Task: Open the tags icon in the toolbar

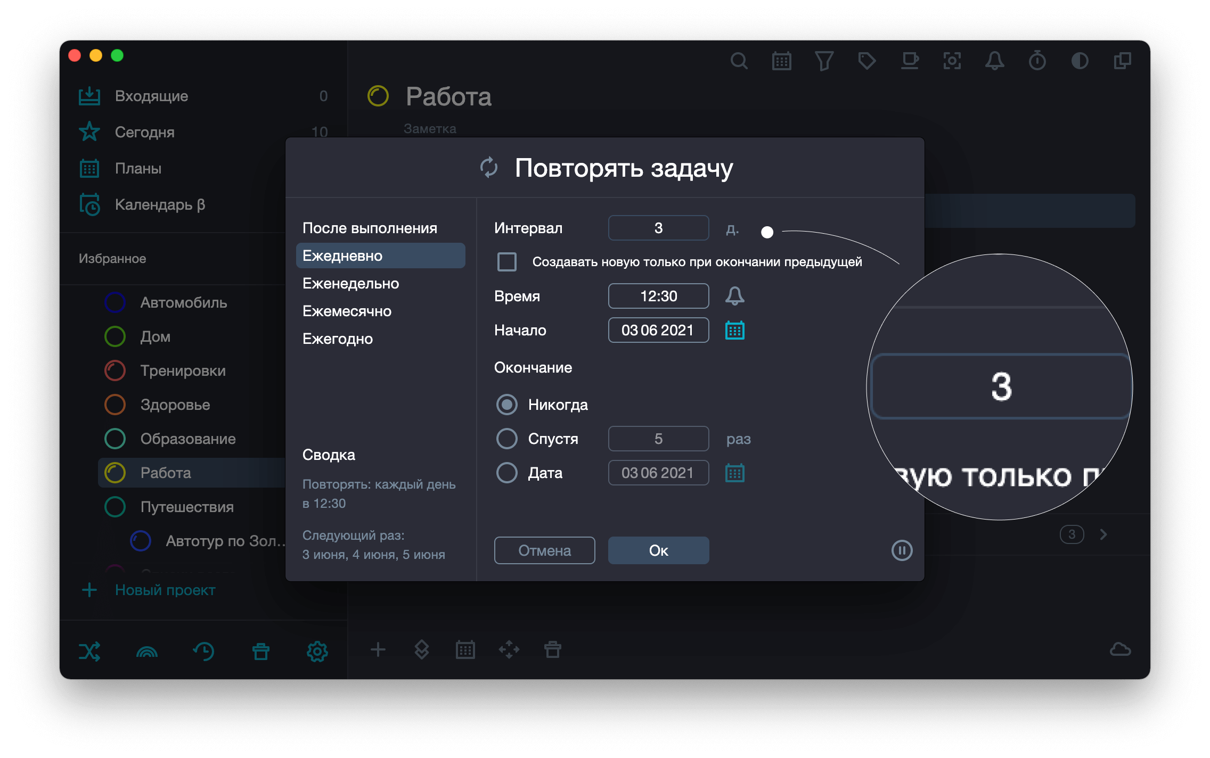Action: (x=866, y=61)
